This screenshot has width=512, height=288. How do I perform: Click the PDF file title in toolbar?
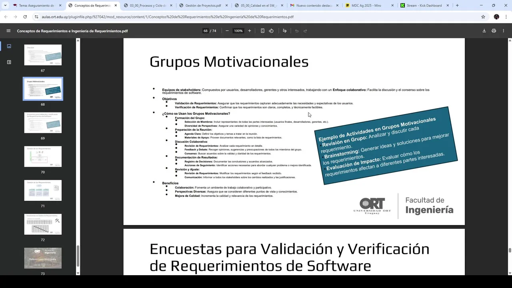click(72, 31)
